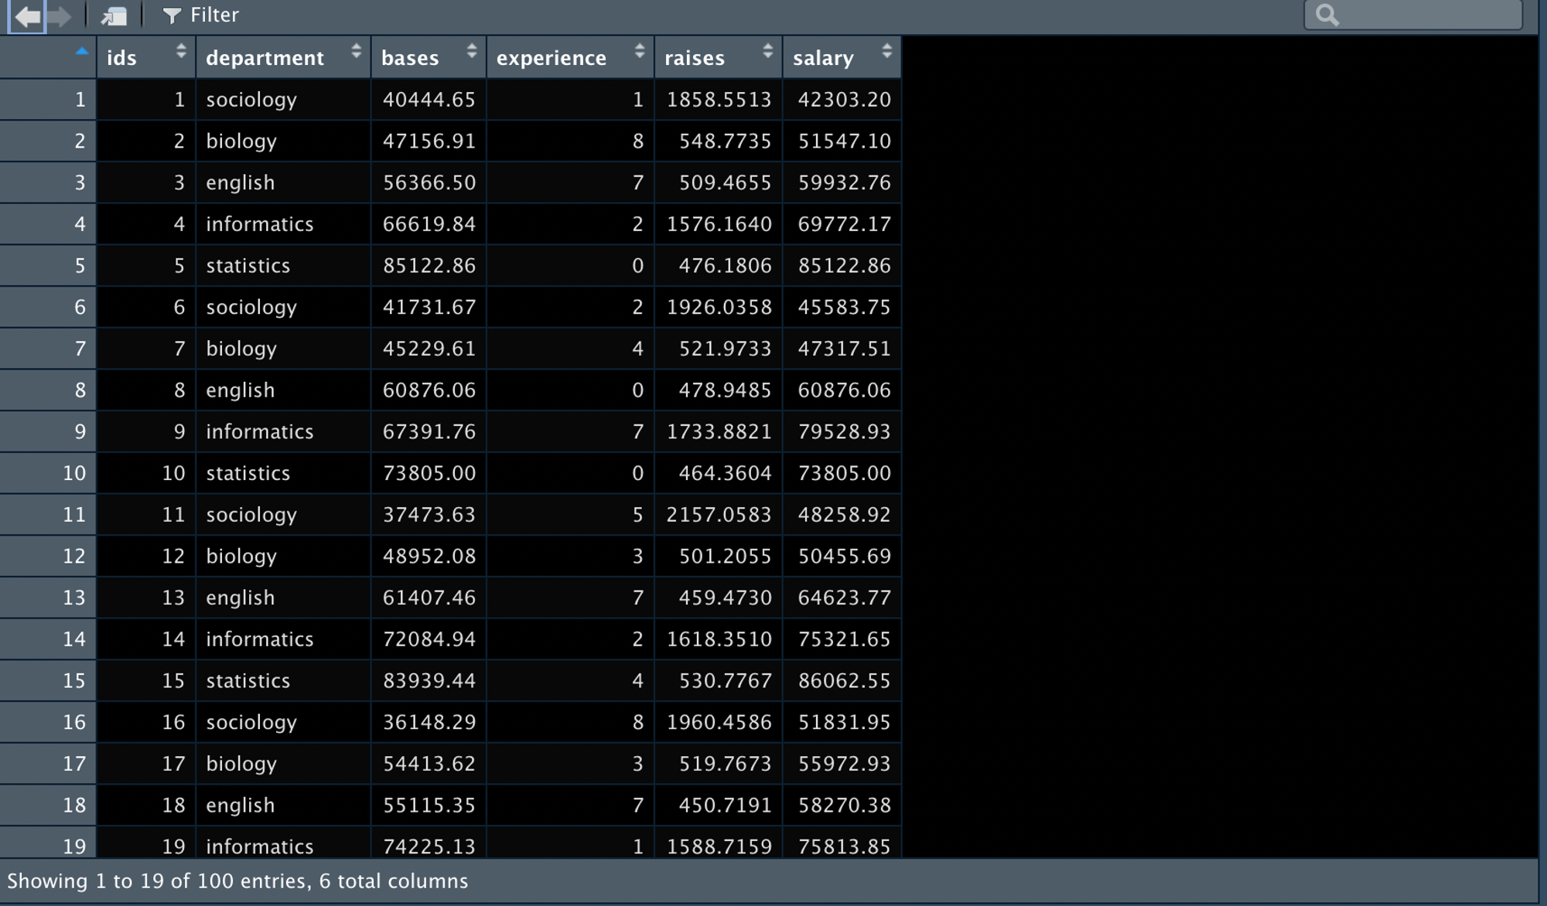Select the bases value 61407.46

(x=429, y=598)
